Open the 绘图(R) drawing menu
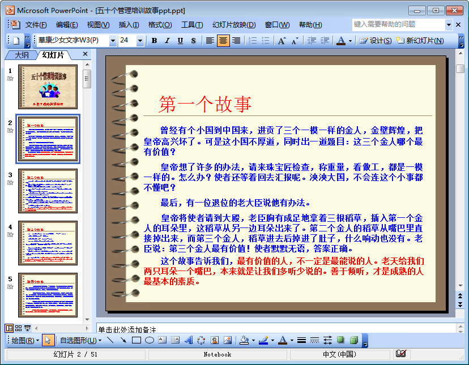The height and width of the screenshot is (365, 469). 25,341
